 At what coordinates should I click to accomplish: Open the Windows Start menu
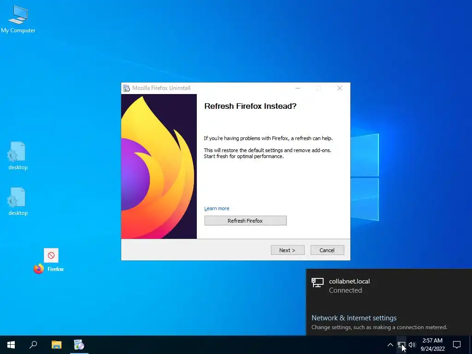point(11,345)
